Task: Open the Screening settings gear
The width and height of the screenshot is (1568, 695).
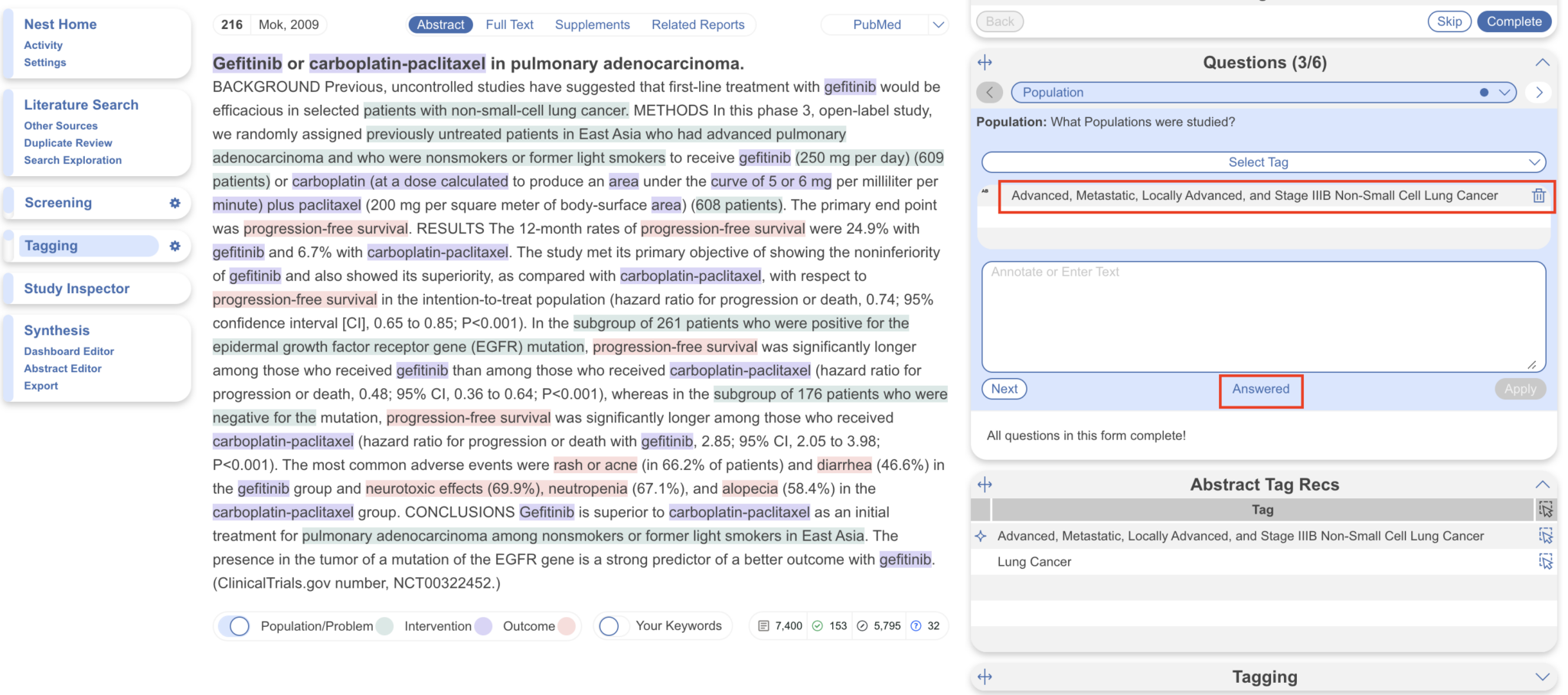Action: 175,204
